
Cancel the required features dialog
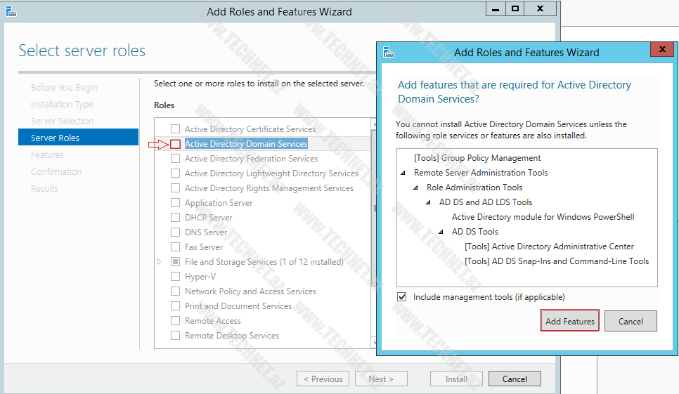630,321
